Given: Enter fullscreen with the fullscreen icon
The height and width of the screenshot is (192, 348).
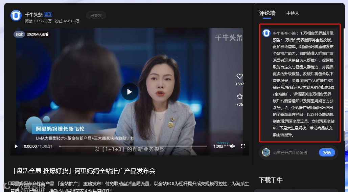Looking at the screenshot, I should pyautogui.click(x=243, y=146).
